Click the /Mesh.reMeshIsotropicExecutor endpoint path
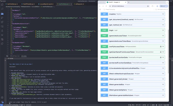 pos(121,73)
